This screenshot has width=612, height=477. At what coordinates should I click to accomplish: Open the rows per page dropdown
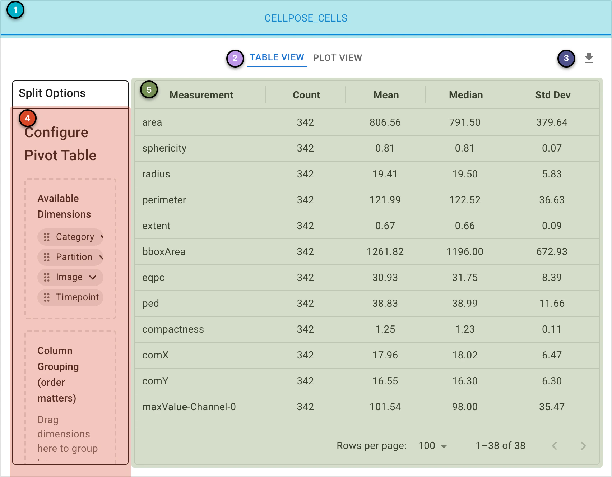[x=433, y=446]
